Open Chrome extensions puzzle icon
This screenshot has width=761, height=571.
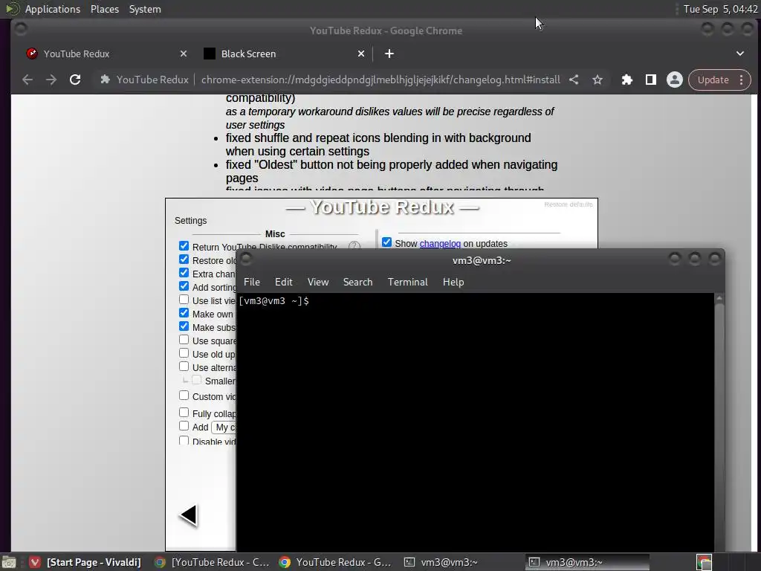click(627, 80)
